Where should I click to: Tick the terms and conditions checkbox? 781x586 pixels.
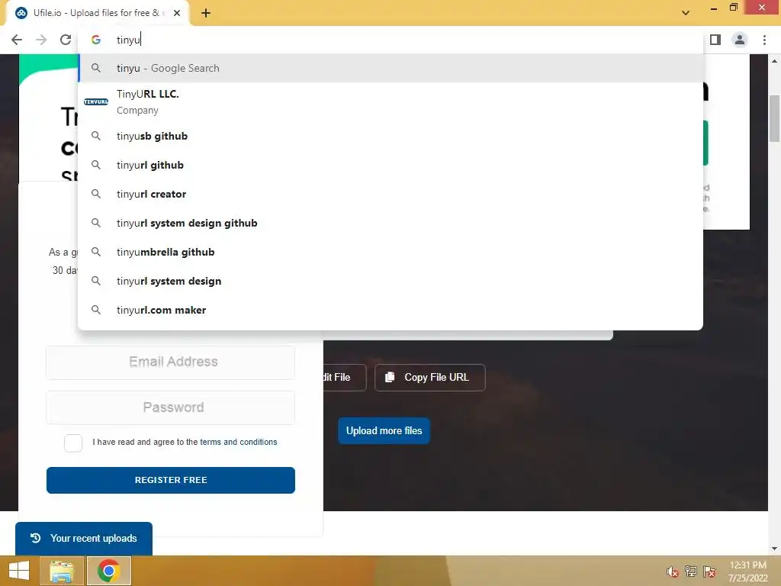click(73, 443)
